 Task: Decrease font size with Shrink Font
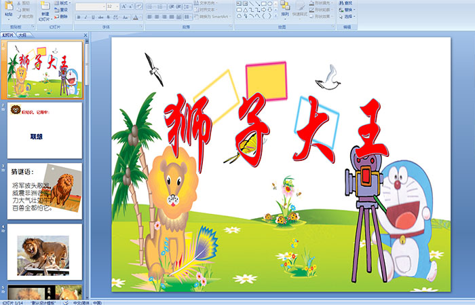coord(131,7)
